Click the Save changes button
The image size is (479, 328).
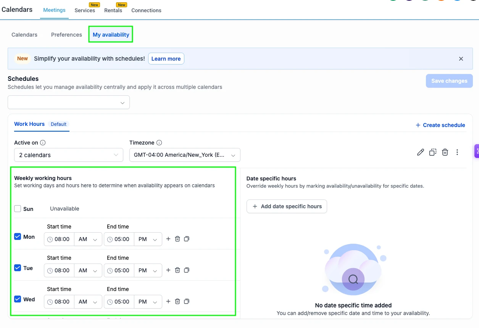pyautogui.click(x=449, y=81)
